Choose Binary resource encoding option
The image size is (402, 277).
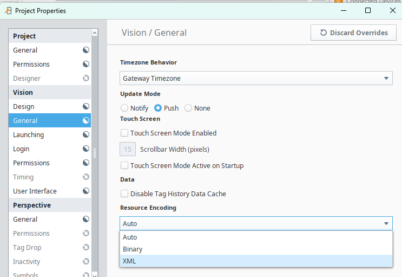[256, 249]
